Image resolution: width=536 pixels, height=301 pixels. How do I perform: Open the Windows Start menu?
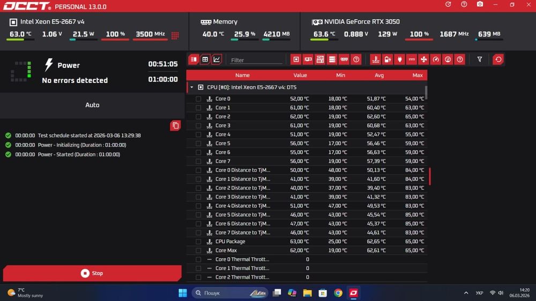(x=183, y=293)
